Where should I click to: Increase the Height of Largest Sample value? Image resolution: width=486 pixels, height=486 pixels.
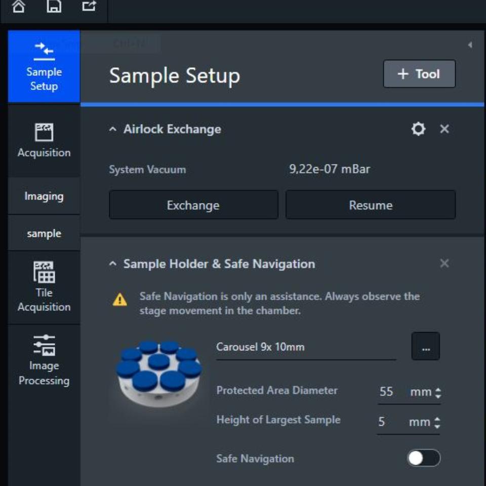437,419
